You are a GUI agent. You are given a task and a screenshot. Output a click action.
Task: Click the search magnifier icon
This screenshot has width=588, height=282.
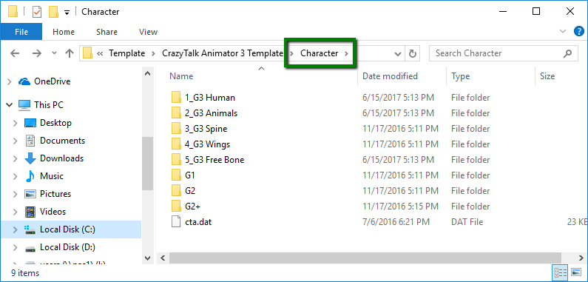point(567,53)
